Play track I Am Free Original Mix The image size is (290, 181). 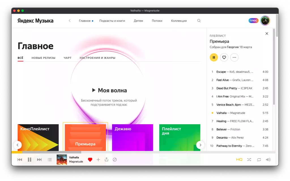pyautogui.click(x=240, y=96)
